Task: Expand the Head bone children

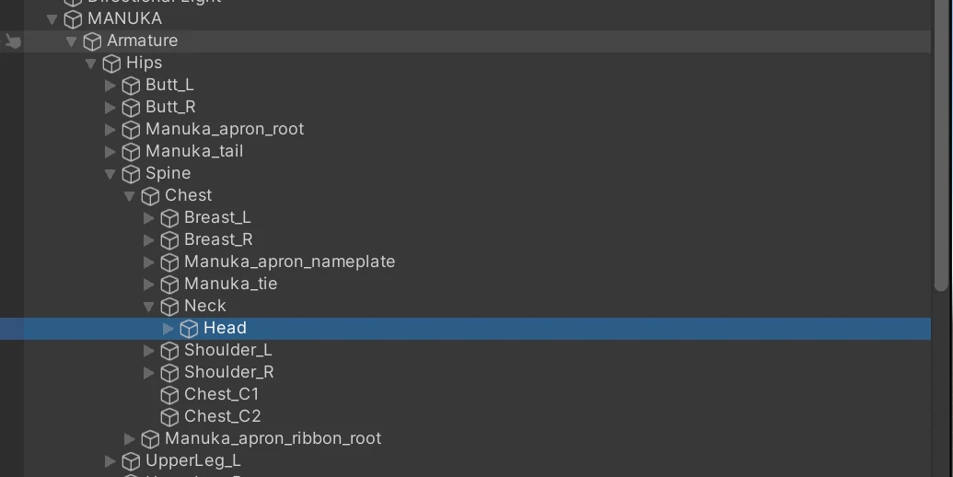Action: point(168,329)
